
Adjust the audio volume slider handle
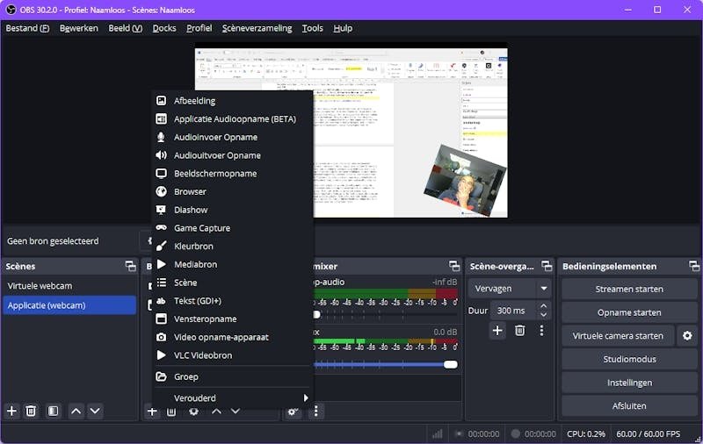(x=451, y=364)
